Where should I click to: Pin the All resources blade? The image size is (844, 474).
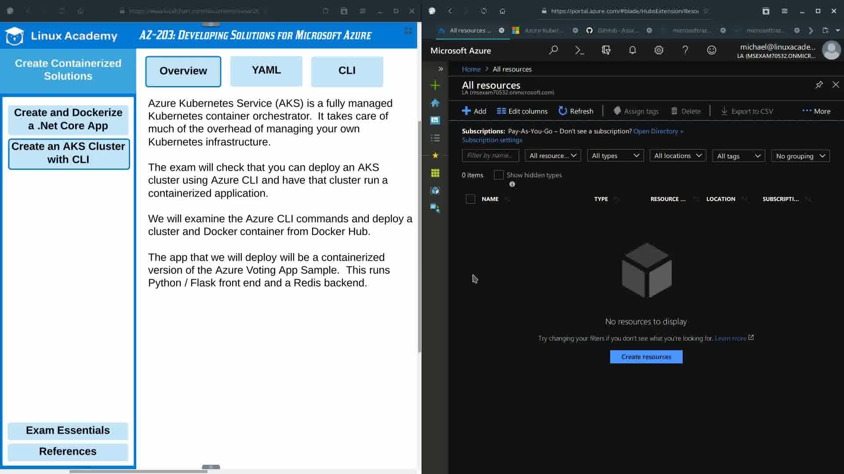pyautogui.click(x=819, y=85)
